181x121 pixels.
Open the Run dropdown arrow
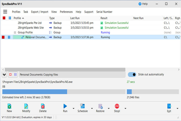[73, 108]
